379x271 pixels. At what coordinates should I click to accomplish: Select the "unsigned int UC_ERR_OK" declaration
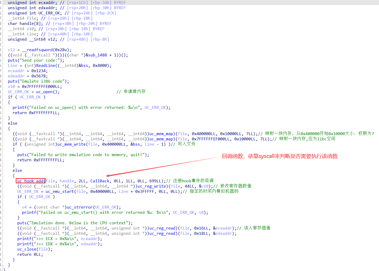(x=35, y=13)
